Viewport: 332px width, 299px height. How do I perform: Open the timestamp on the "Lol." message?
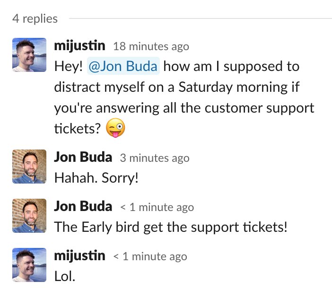[150, 256]
